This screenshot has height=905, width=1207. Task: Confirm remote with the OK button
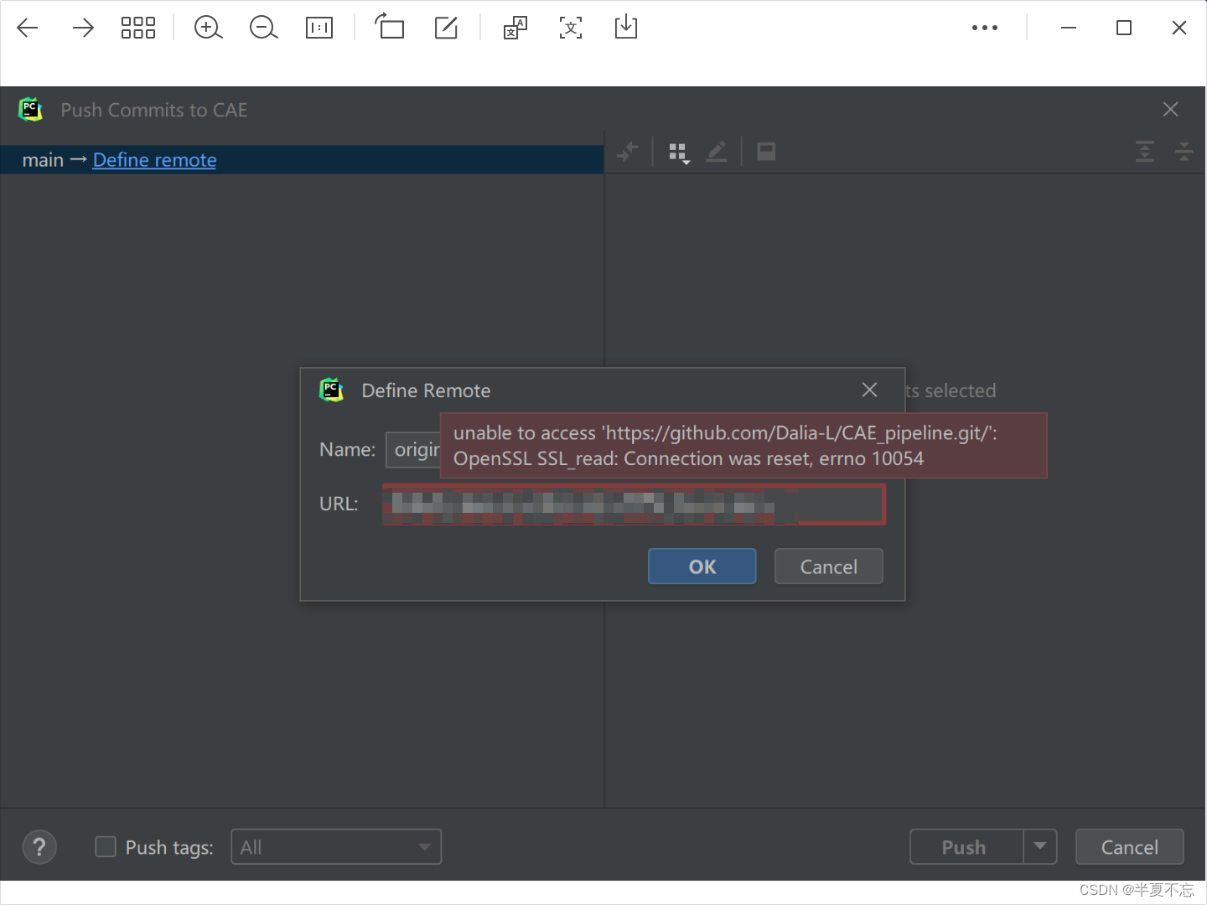coord(702,566)
